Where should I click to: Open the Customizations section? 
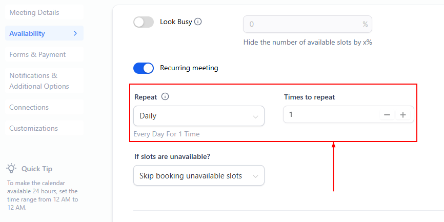(34, 128)
